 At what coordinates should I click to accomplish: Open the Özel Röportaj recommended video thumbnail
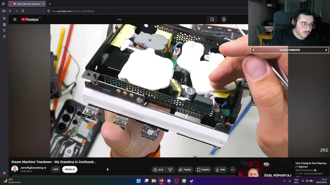(x=266, y=169)
